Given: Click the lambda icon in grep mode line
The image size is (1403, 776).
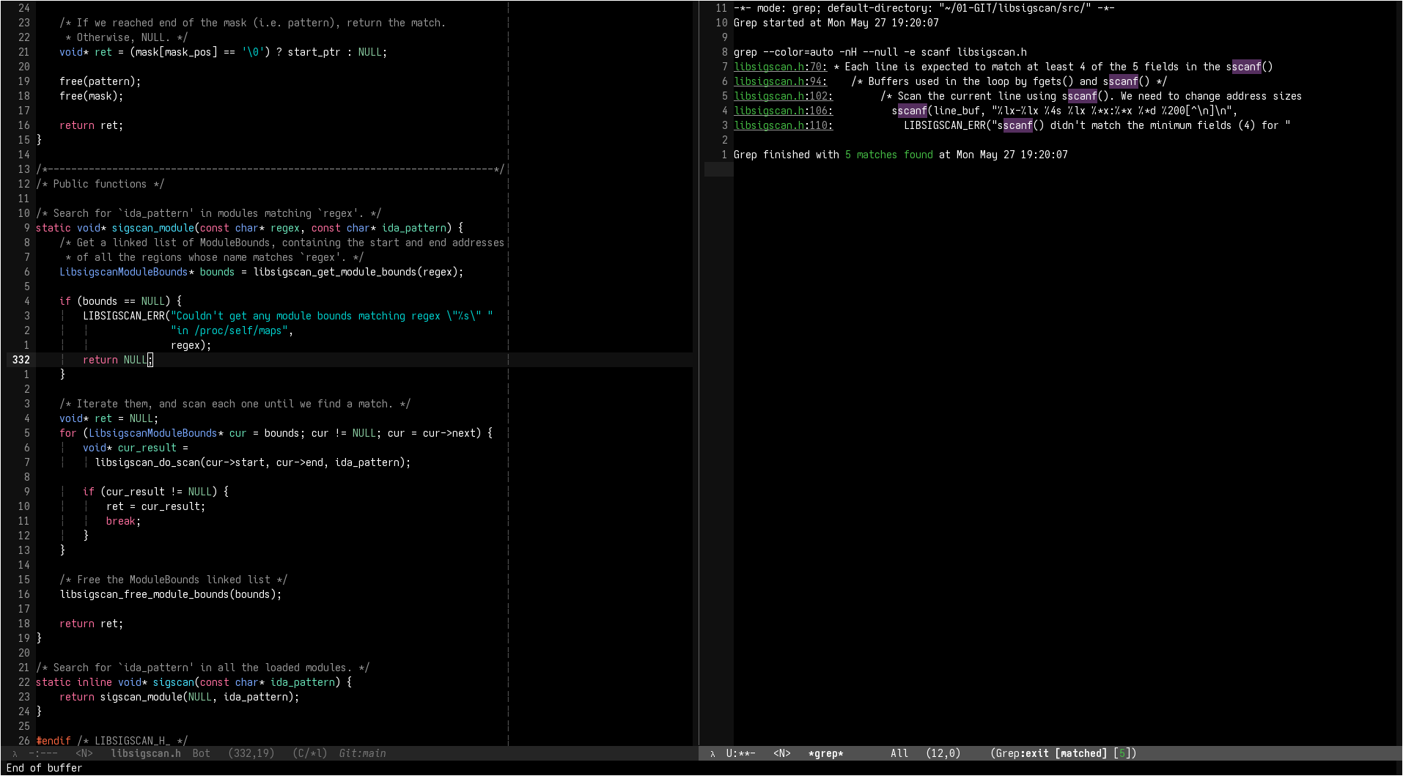Looking at the screenshot, I should (x=712, y=753).
